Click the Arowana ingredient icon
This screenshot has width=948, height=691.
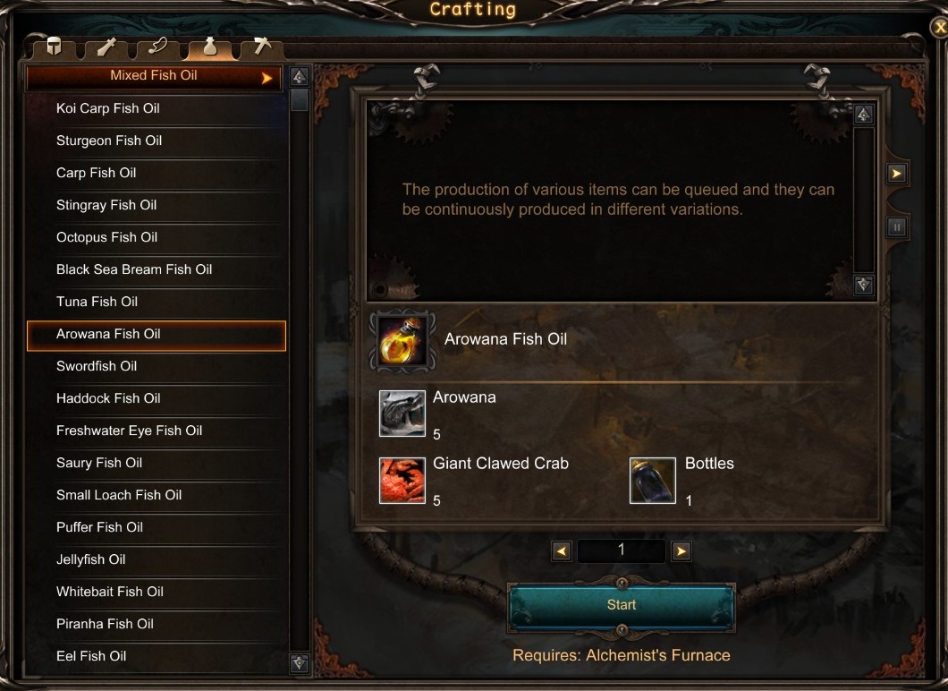click(402, 414)
